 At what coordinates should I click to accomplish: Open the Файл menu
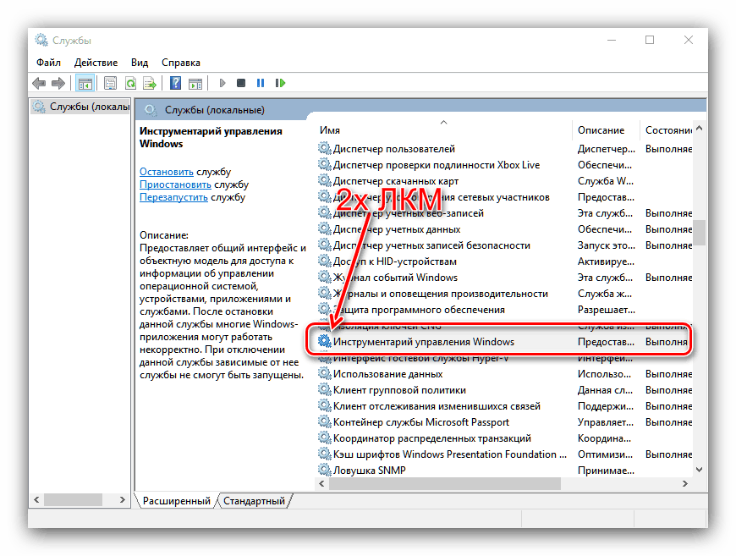point(48,63)
